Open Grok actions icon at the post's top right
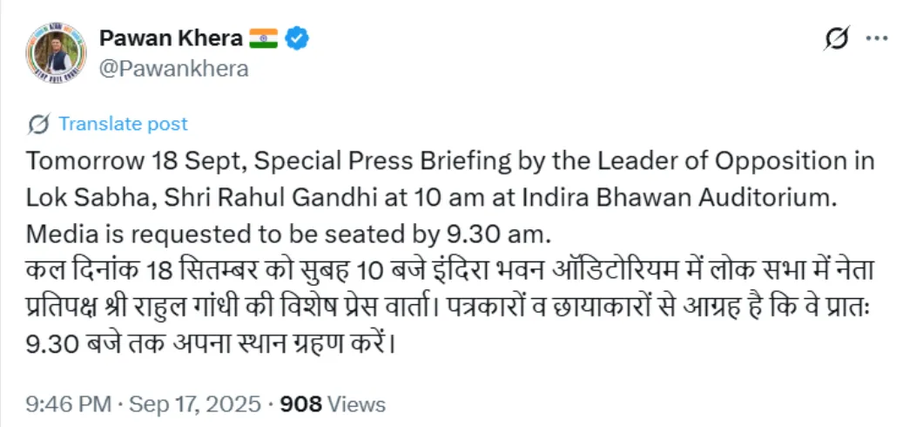Image resolution: width=903 pixels, height=427 pixels. coord(835,38)
